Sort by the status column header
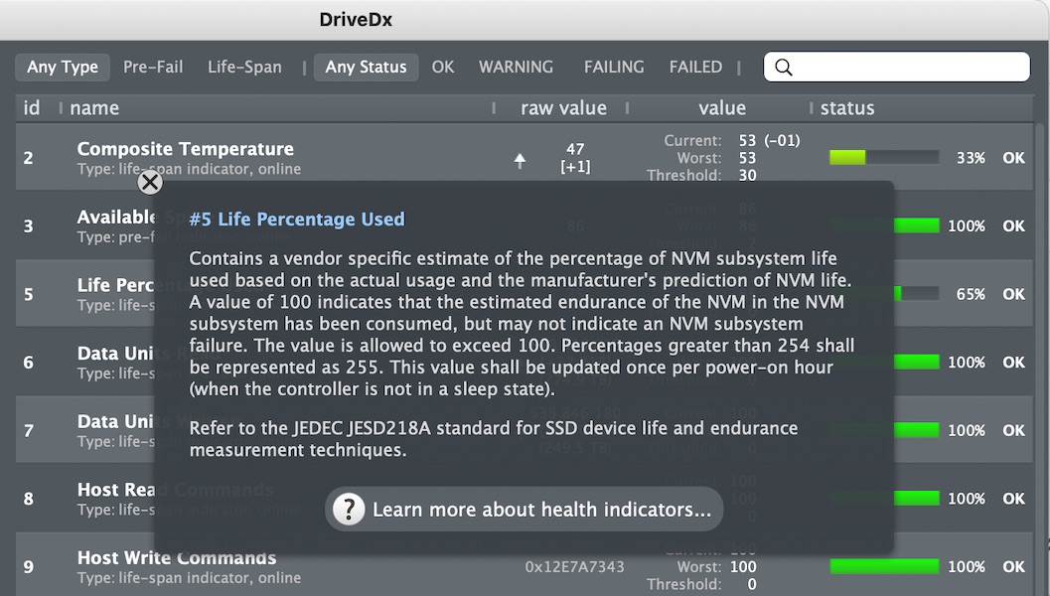The height and width of the screenshot is (596, 1050). coord(847,108)
